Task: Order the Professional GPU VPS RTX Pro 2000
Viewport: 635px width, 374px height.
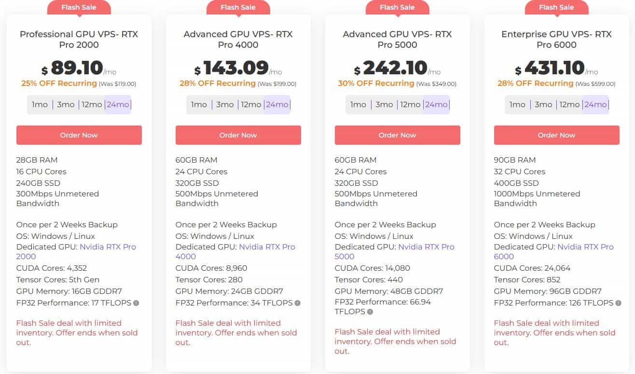Action: click(79, 135)
